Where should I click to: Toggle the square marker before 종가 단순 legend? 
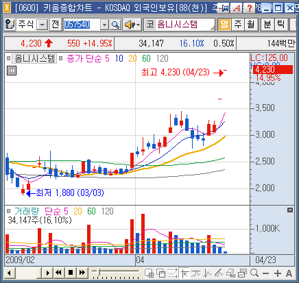[61, 58]
